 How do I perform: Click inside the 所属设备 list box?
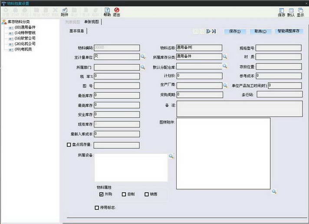tap(131, 167)
